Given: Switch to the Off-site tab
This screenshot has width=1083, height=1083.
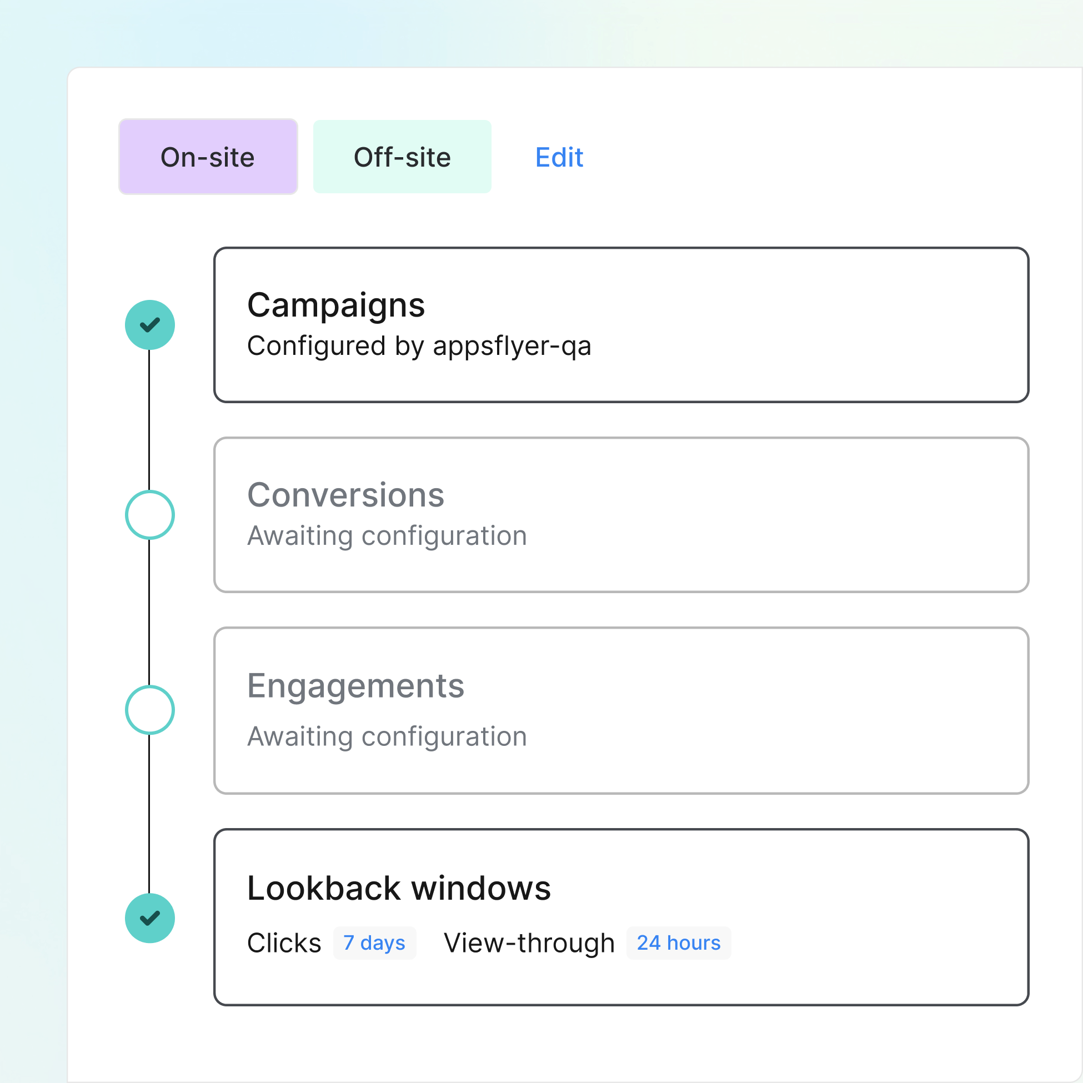Looking at the screenshot, I should click(402, 157).
